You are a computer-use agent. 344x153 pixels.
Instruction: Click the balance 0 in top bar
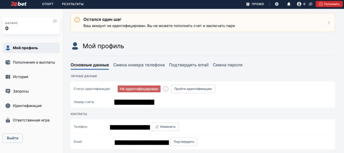point(304,4)
